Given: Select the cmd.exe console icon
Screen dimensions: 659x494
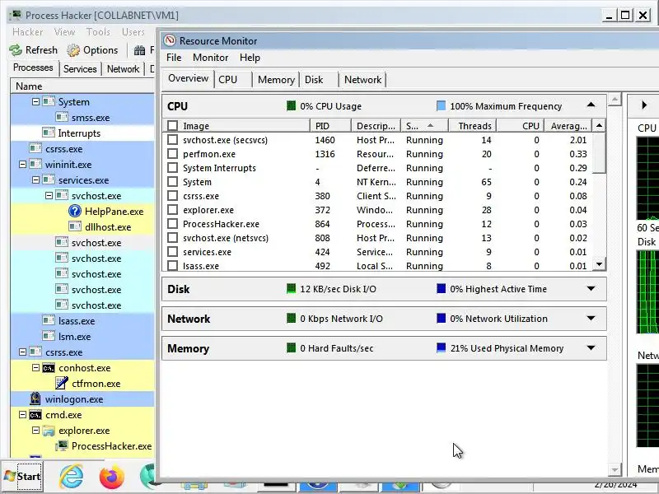Looking at the screenshot, I should click(x=35, y=415).
